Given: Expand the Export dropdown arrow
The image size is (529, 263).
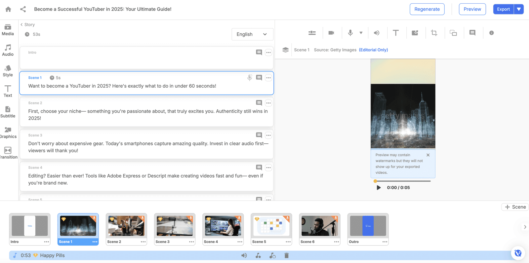Looking at the screenshot, I should 519,9.
